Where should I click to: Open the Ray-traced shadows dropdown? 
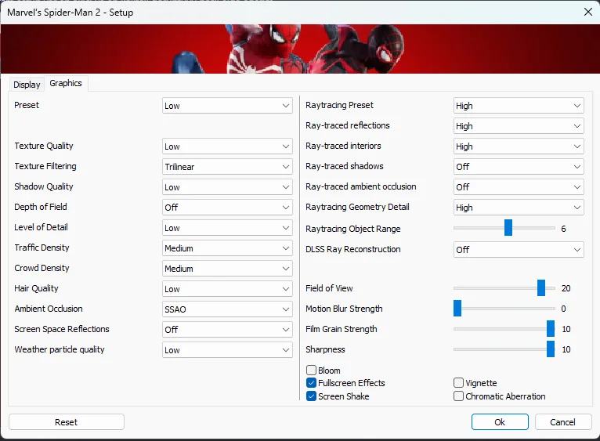click(x=519, y=167)
